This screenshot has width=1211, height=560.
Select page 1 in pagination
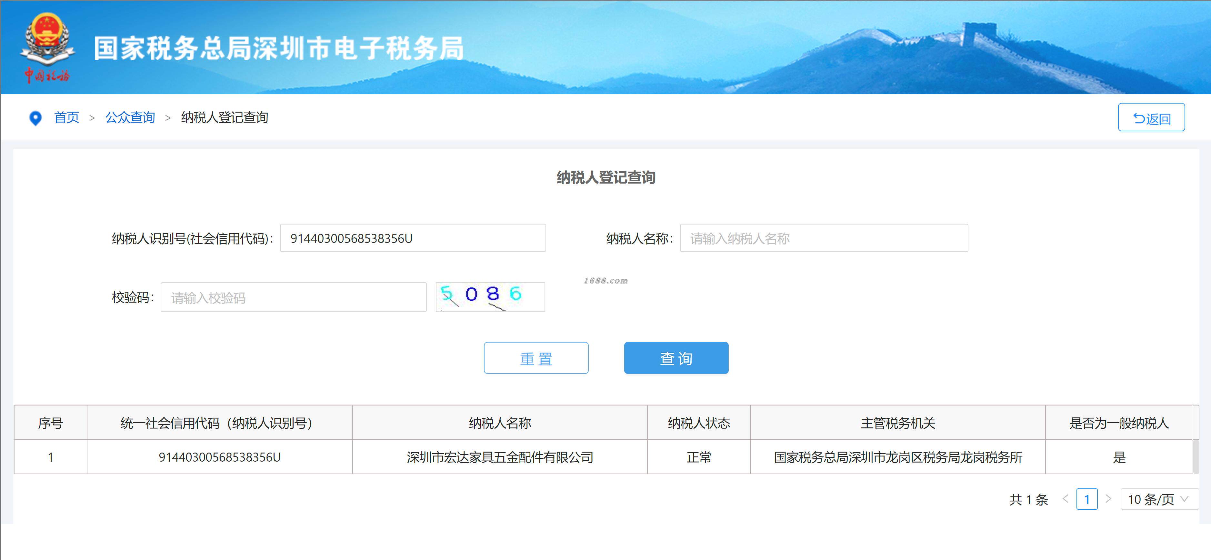[1086, 499]
